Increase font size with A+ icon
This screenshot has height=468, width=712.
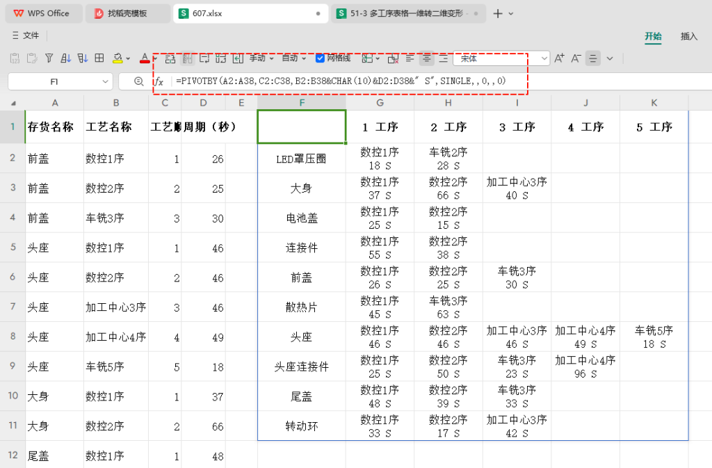[560, 58]
